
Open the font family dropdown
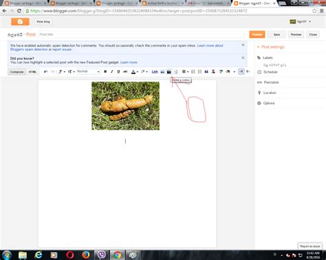61,72
